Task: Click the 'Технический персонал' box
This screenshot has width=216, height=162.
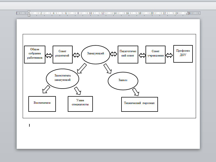Action: [x=139, y=104]
